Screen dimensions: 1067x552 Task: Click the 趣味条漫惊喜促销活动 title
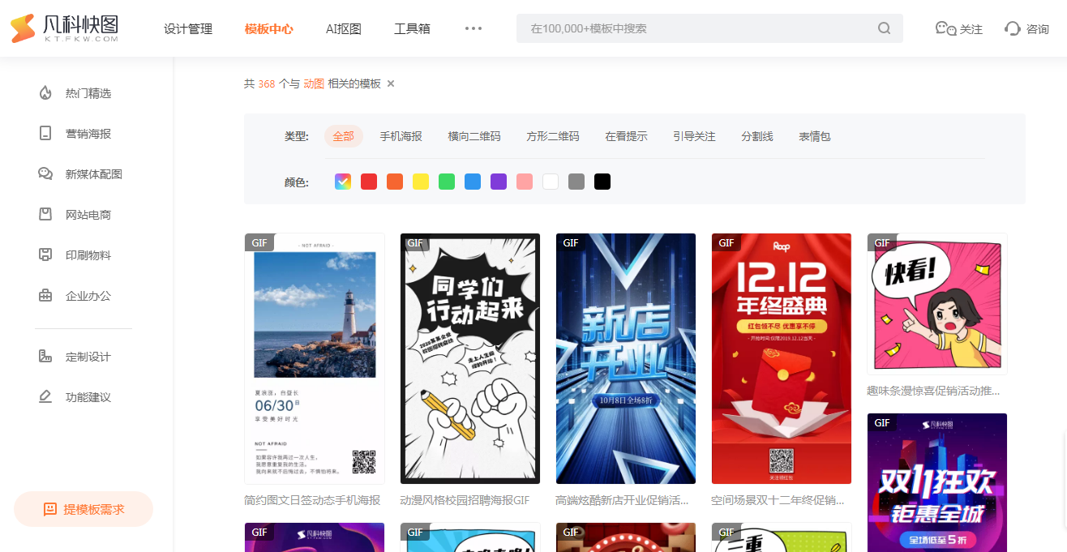coord(933,391)
